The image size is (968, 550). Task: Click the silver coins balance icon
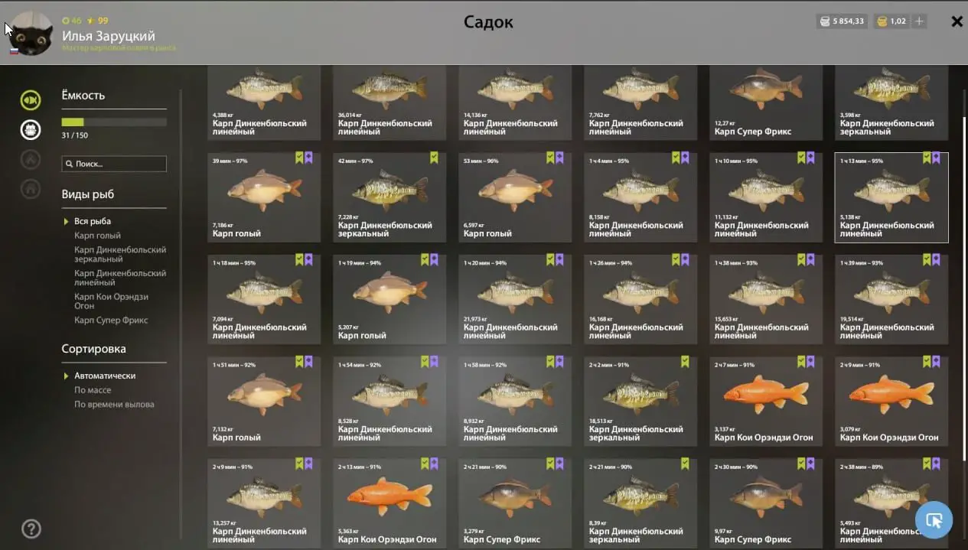tap(825, 21)
